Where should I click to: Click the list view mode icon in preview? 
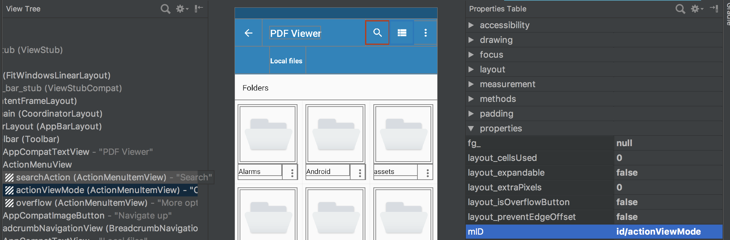click(x=402, y=33)
